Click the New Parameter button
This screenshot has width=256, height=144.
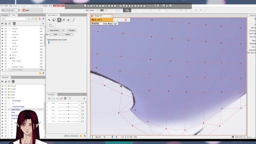(x=71, y=136)
